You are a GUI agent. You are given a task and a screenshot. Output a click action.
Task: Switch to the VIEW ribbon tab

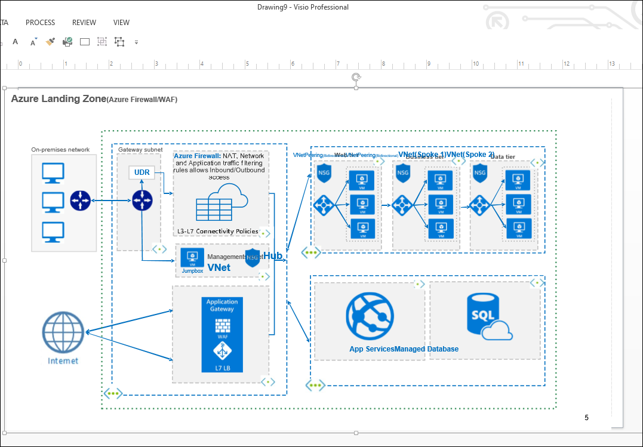tap(121, 23)
